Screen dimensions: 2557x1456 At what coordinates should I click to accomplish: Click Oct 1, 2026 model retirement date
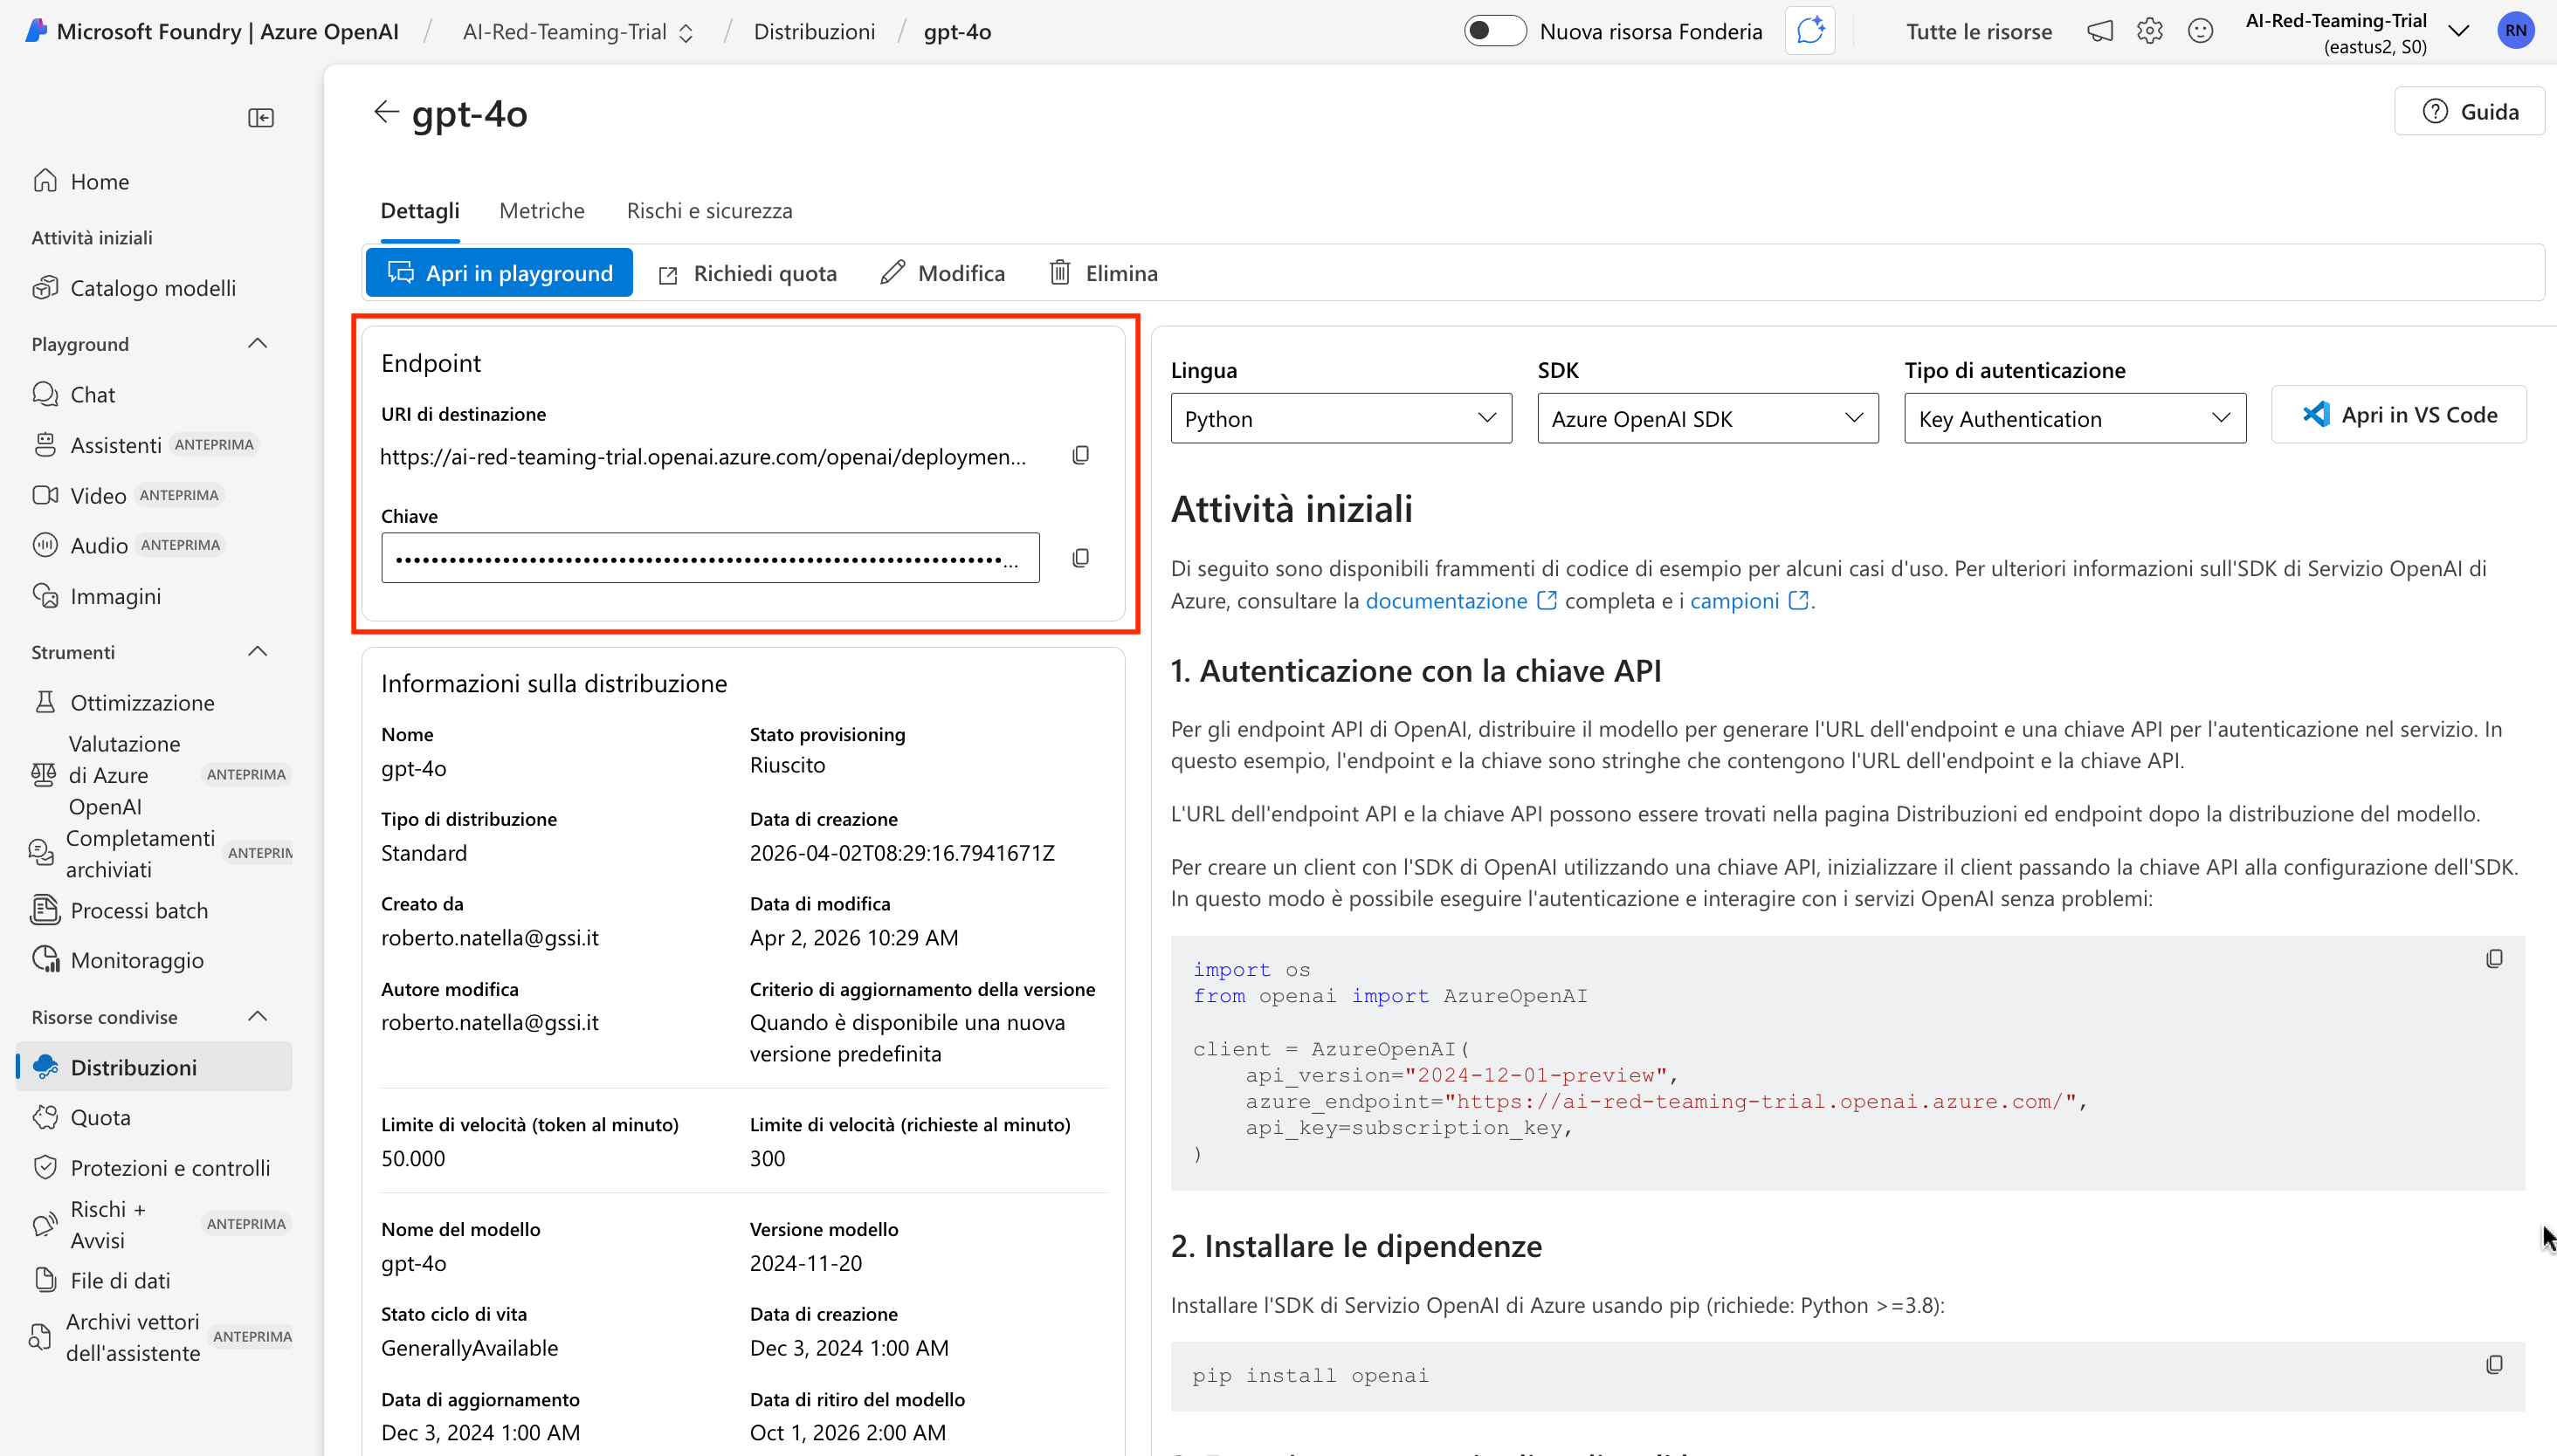coord(847,1432)
